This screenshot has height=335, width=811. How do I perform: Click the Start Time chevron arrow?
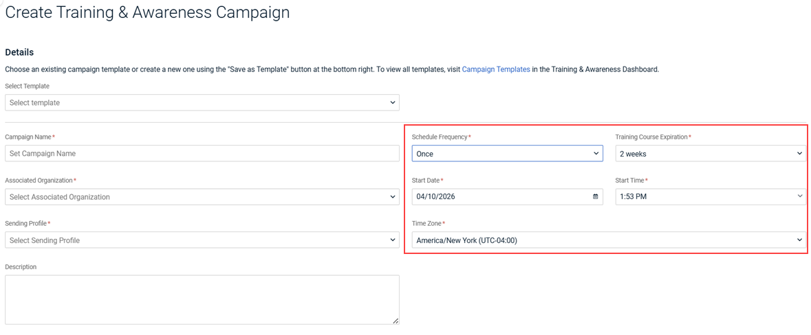tap(799, 197)
